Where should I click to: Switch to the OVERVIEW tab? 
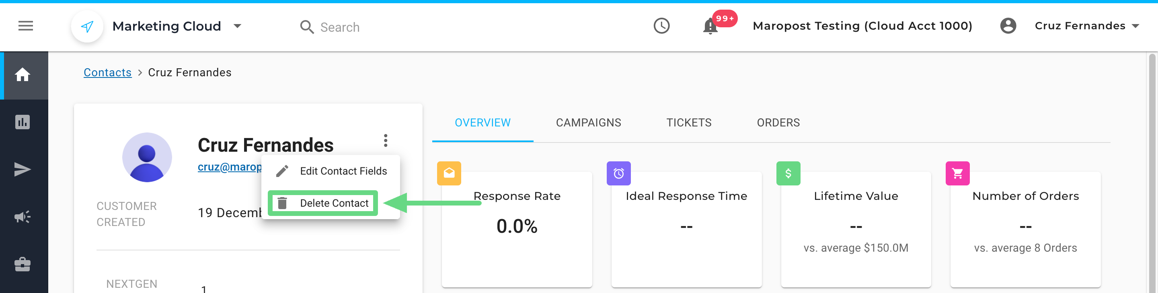(x=482, y=122)
